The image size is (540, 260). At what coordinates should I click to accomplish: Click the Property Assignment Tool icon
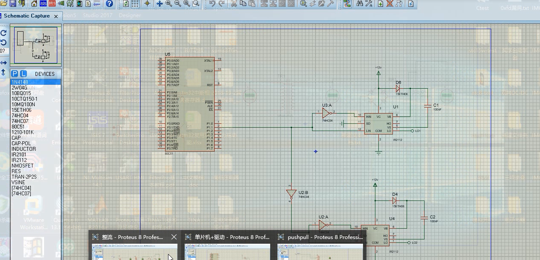click(x=369, y=3)
